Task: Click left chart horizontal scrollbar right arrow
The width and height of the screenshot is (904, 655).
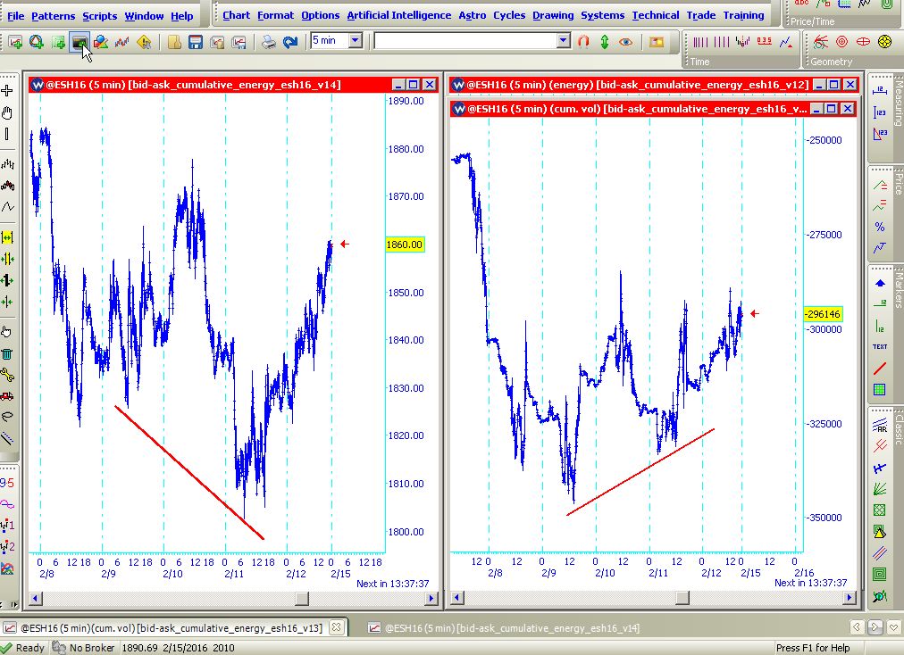Action: (431, 599)
